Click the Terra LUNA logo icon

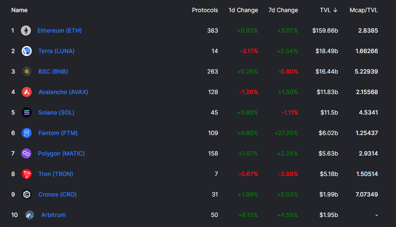coord(27,51)
